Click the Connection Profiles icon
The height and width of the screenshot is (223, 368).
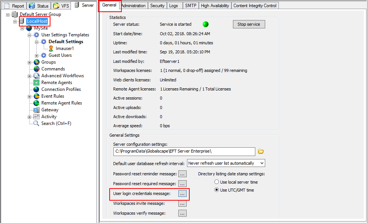[x=36, y=89]
